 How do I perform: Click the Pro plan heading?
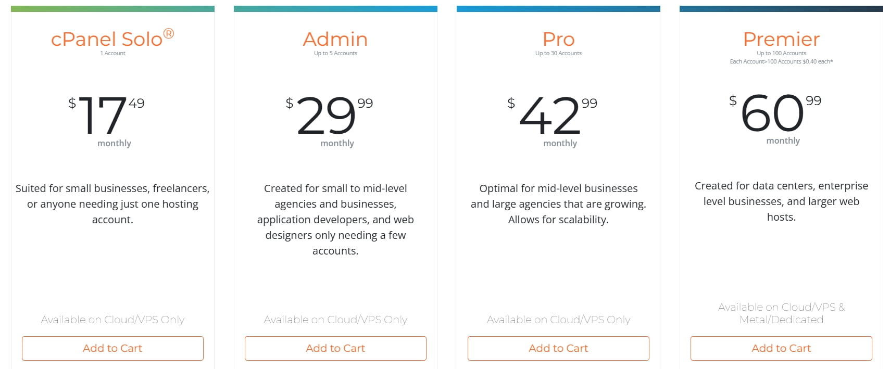558,39
